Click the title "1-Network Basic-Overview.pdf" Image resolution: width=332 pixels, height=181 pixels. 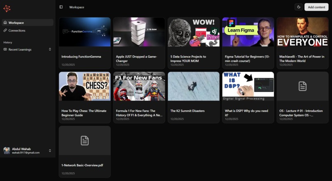(82, 165)
